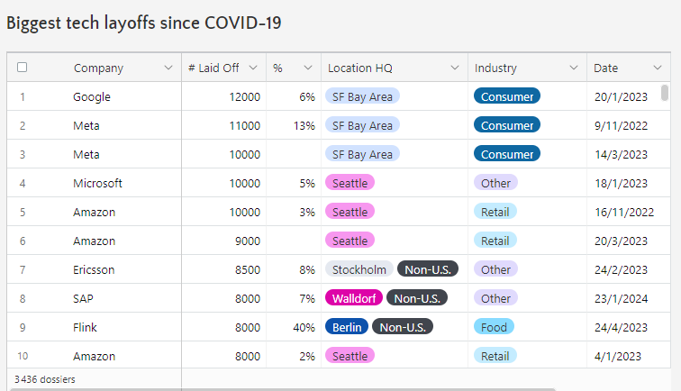Click the date 23/1/2024
Viewport: 681px width, 391px height.
(621, 299)
